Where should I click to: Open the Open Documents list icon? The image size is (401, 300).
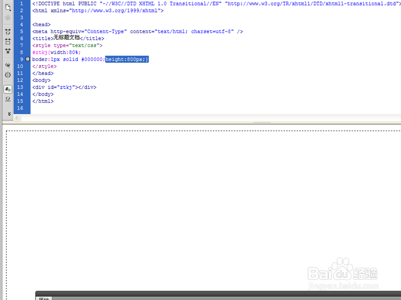point(8,7)
